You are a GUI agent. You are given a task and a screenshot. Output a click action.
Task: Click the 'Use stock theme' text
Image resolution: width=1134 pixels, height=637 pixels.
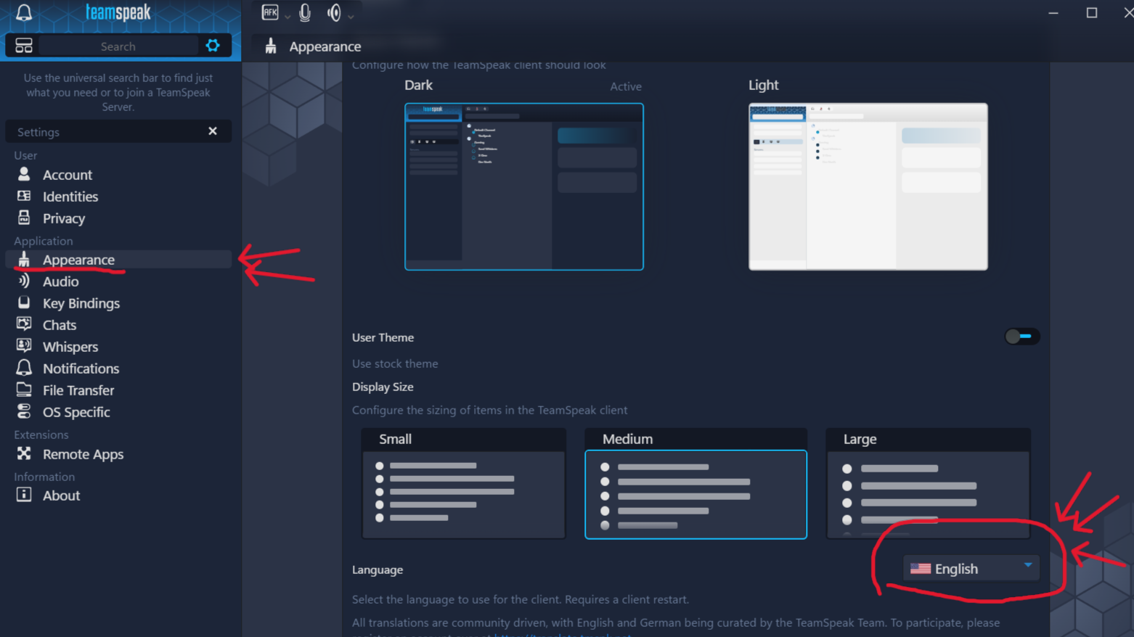click(395, 363)
